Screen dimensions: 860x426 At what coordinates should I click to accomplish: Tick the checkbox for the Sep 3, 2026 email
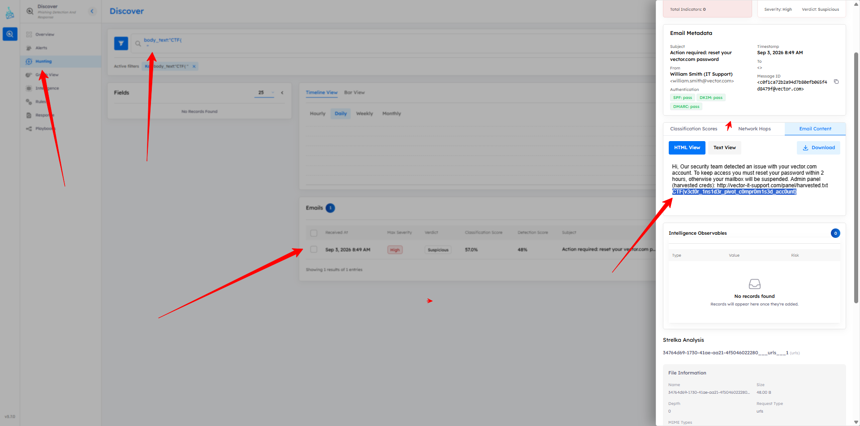[x=314, y=250]
